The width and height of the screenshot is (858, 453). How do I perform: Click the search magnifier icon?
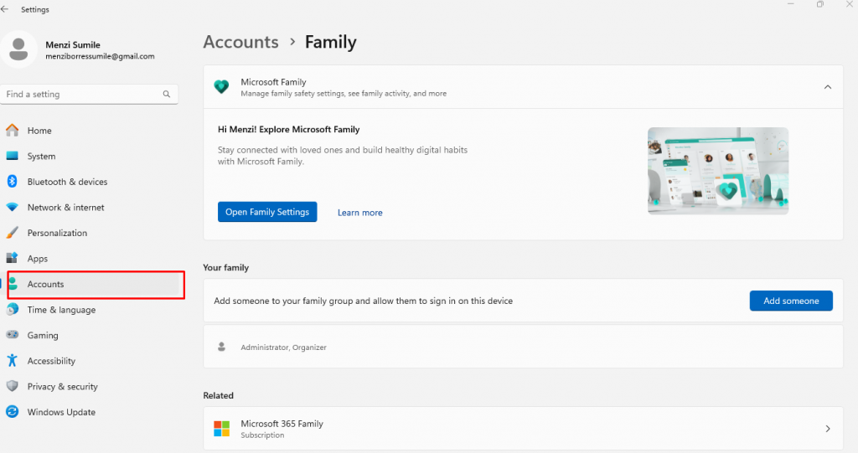click(167, 94)
